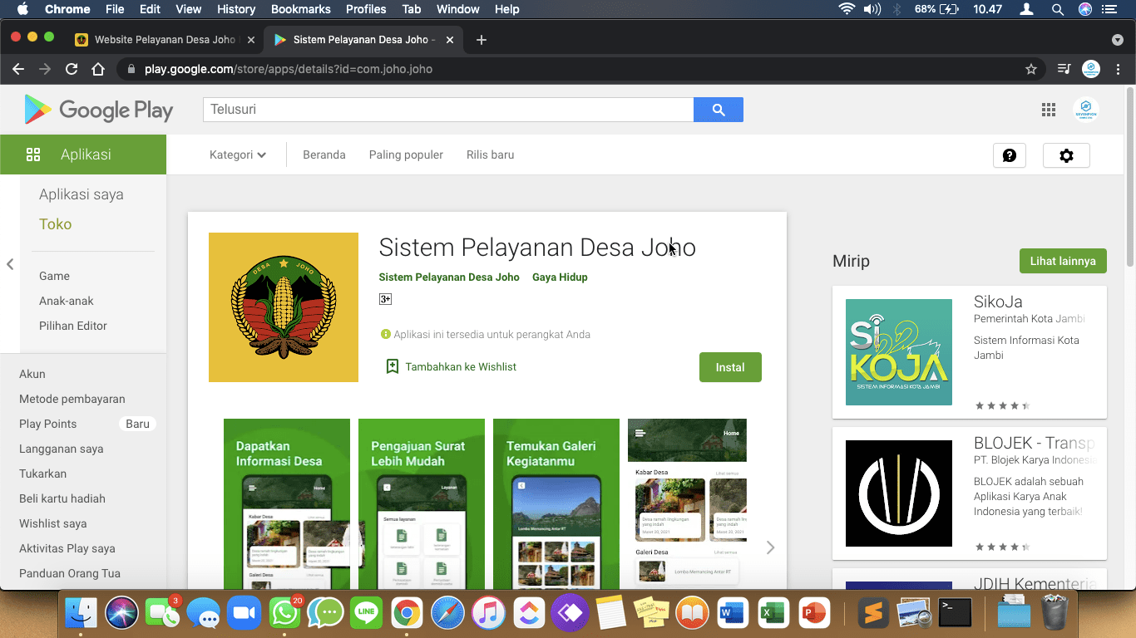Click the Chrome address bar URL
1136x638 pixels.
pyautogui.click(x=289, y=69)
